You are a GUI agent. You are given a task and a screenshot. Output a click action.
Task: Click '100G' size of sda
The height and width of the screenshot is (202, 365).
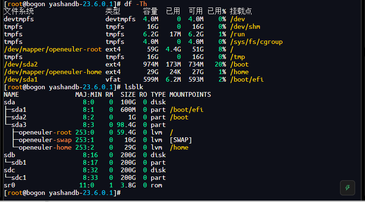pyautogui.click(x=128, y=102)
